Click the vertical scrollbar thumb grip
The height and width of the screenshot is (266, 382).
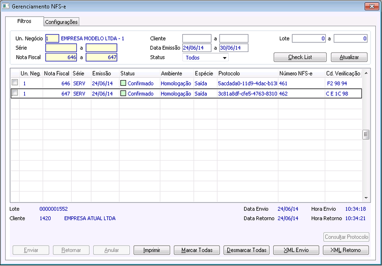(366, 134)
